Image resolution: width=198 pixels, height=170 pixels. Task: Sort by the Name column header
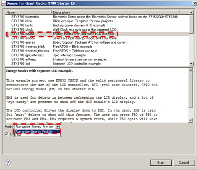click(x=28, y=12)
